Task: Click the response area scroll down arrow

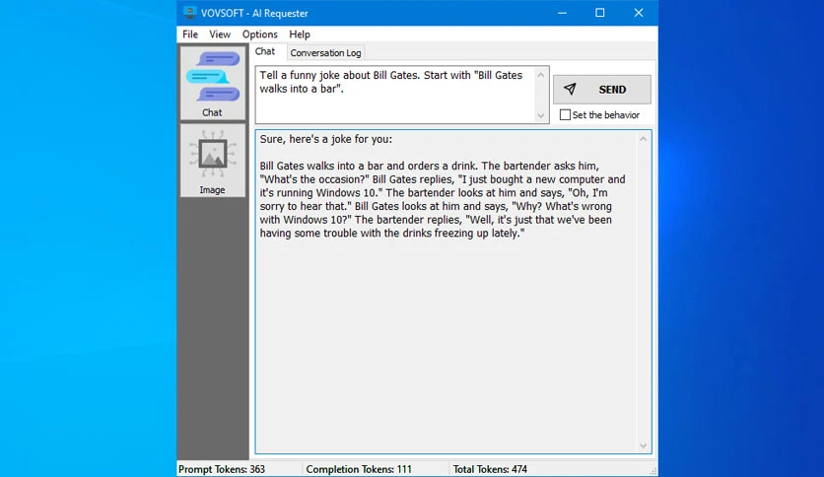Action: click(644, 445)
